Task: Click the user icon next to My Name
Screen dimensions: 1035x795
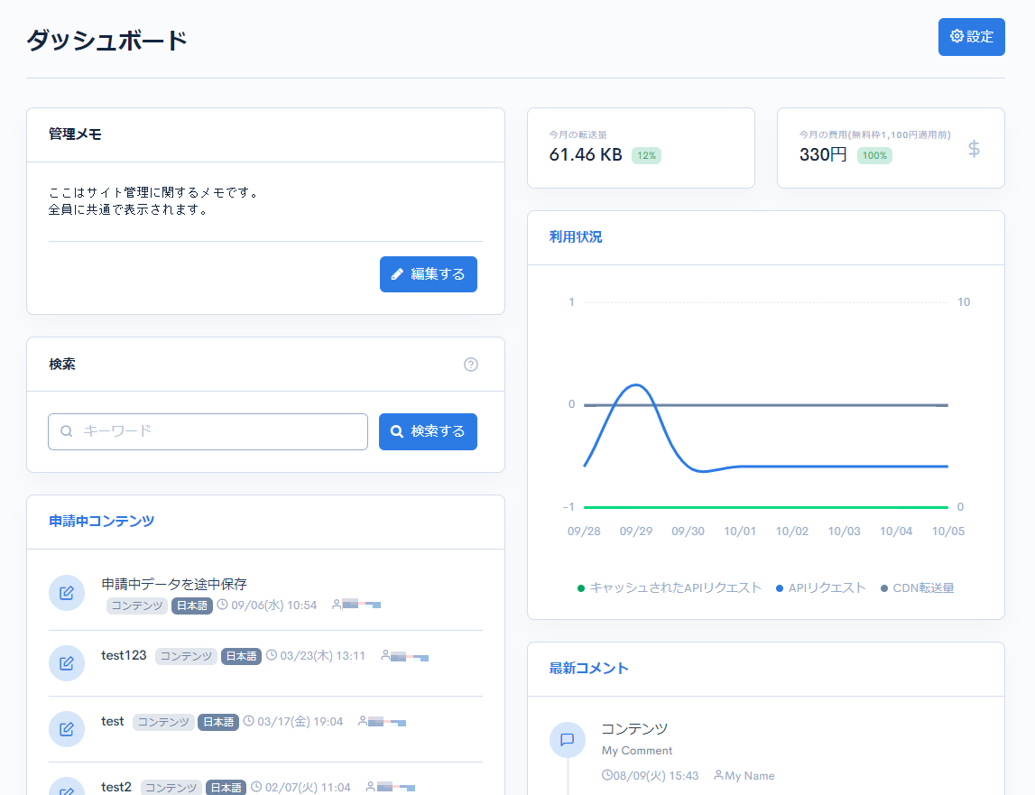Action: click(719, 774)
